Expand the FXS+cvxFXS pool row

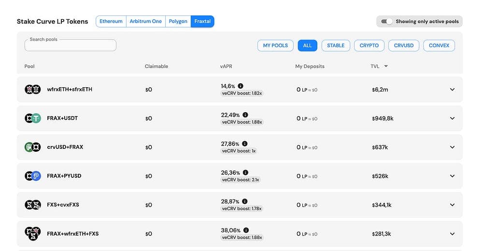click(452, 205)
